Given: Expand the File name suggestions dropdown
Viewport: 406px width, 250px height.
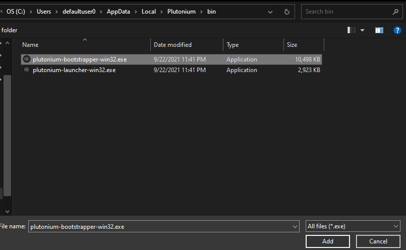Looking at the screenshot, I should pyautogui.click(x=295, y=227).
